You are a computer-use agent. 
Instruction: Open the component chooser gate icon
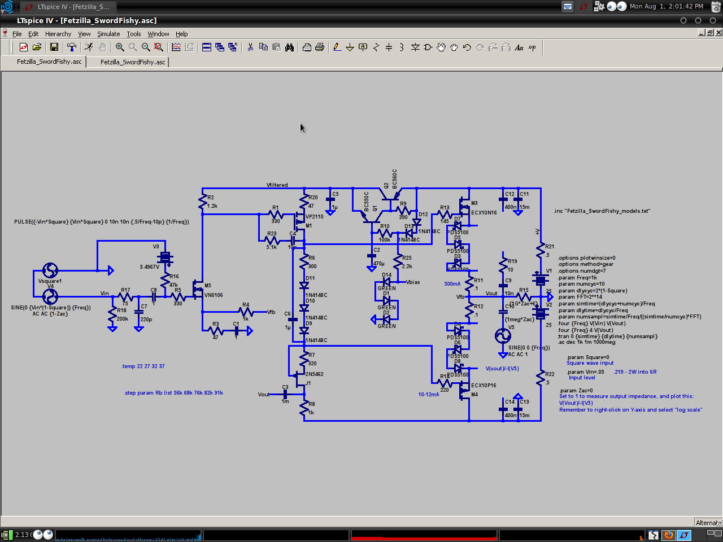click(x=428, y=47)
